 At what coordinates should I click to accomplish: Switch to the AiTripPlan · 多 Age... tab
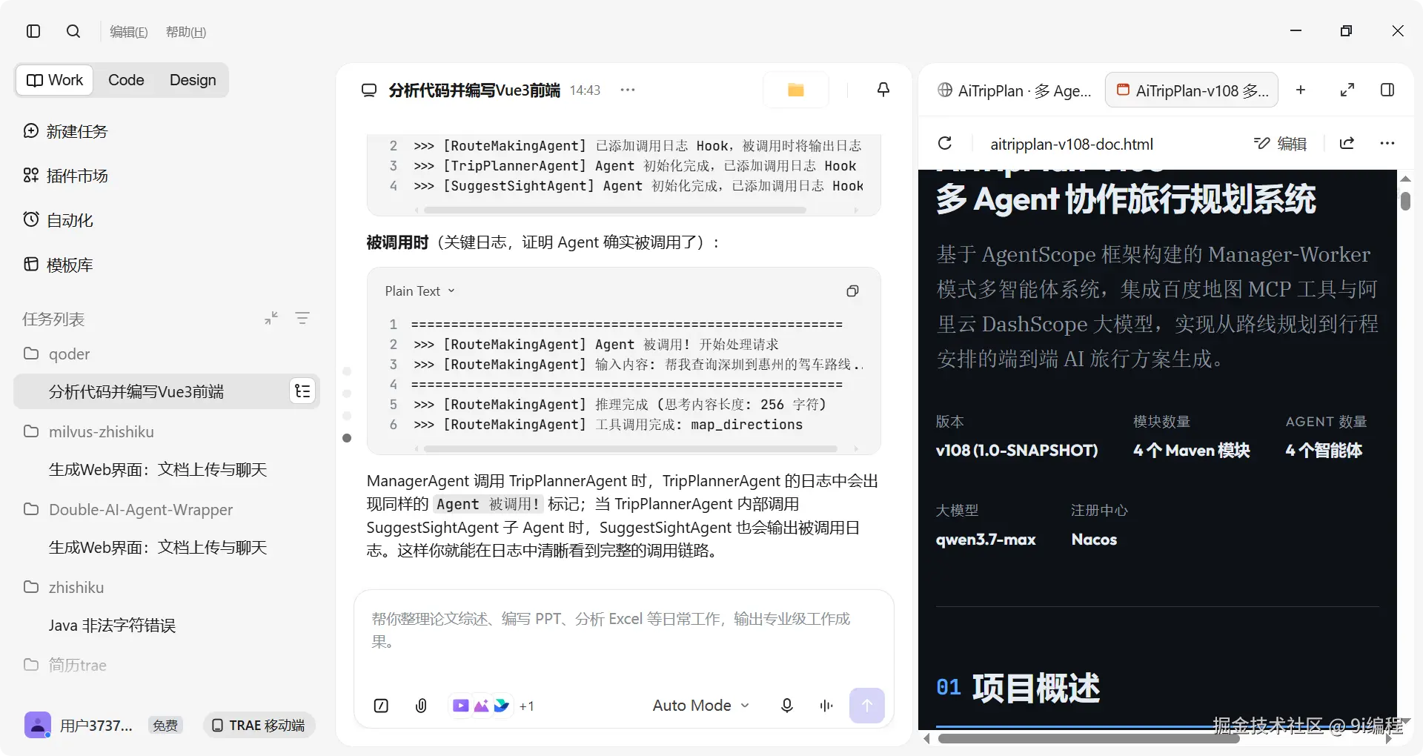tap(1013, 90)
